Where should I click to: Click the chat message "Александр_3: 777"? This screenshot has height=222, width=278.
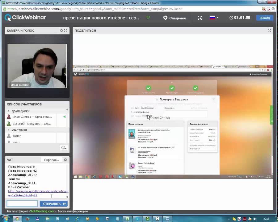[x=23, y=175]
